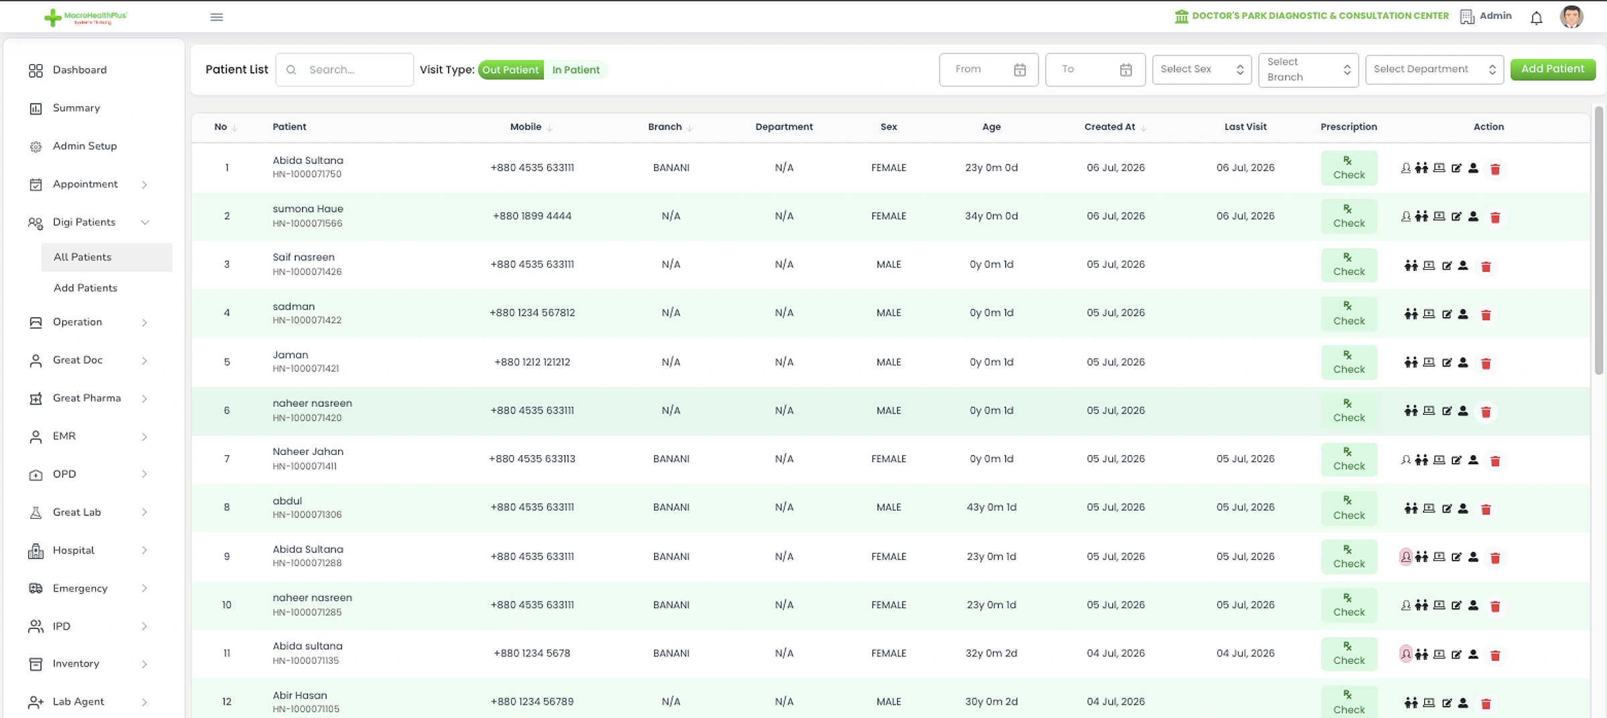Click the patient Search input field
Screen dimensions: 1607x718
point(344,70)
